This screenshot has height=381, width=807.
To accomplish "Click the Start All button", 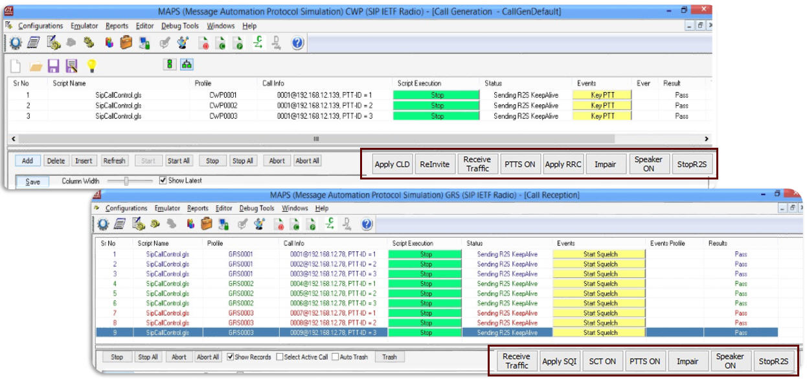I will (179, 161).
